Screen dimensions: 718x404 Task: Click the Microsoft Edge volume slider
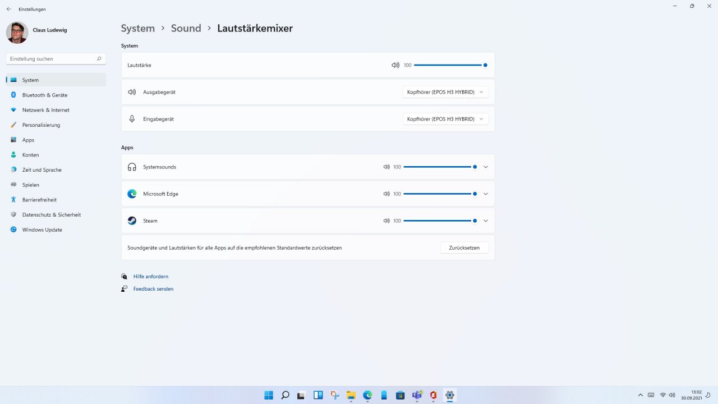440,194
